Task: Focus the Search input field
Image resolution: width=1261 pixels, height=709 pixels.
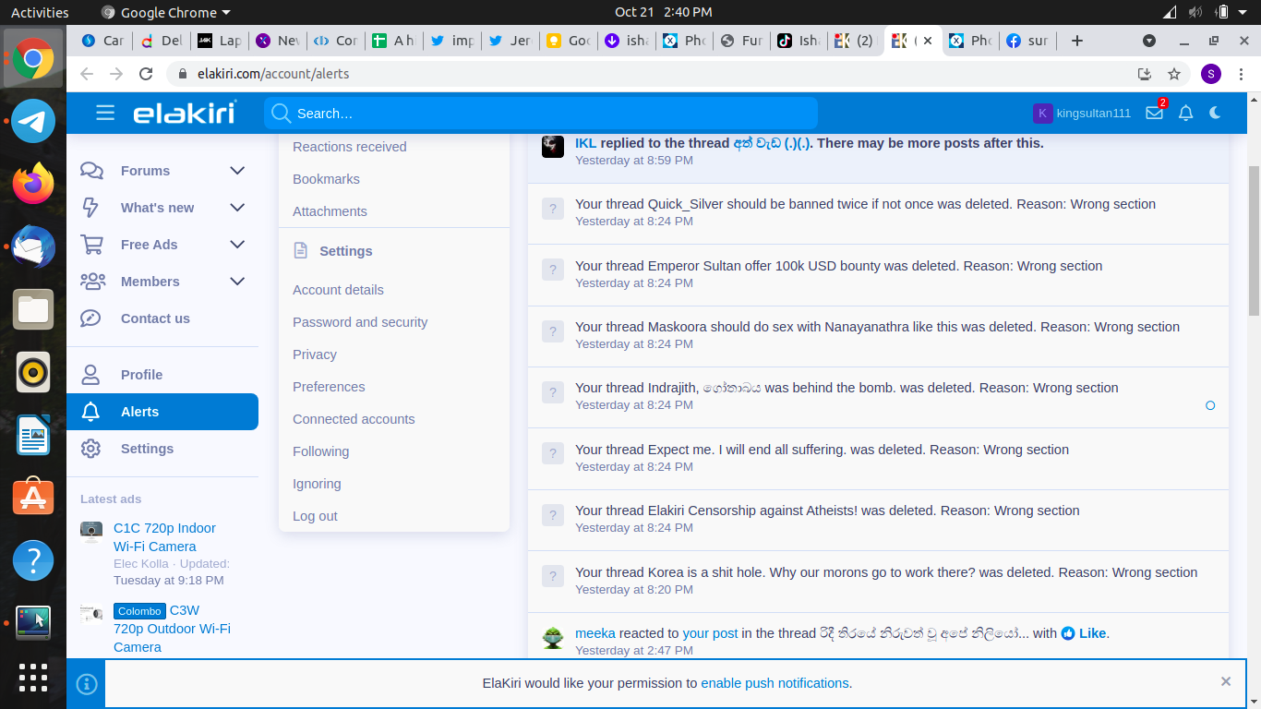Action: coord(541,114)
